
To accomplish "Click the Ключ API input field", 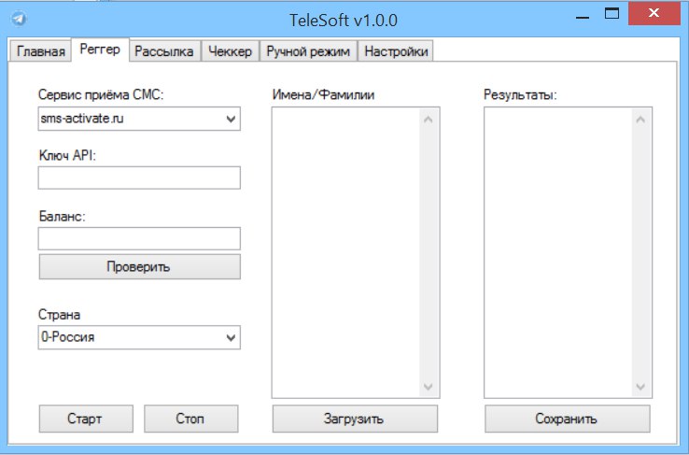I will 139,178.
